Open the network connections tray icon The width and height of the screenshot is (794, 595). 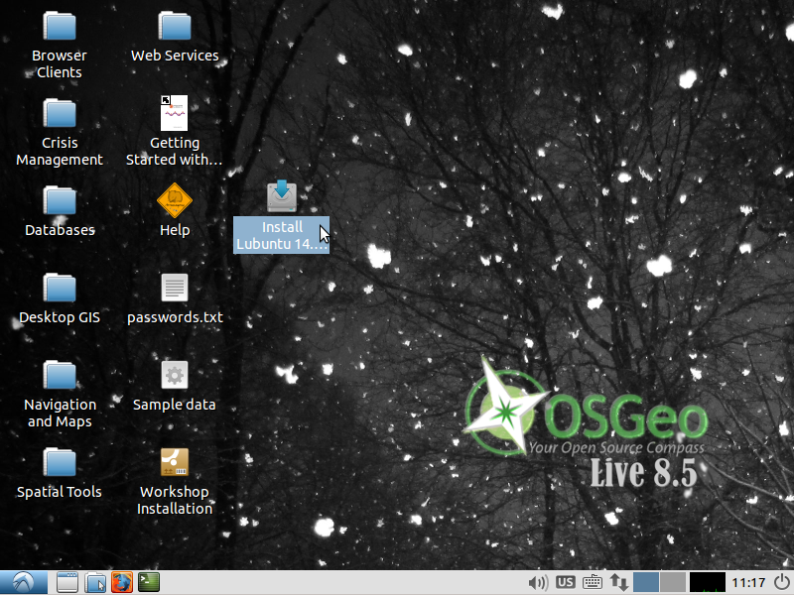618,582
